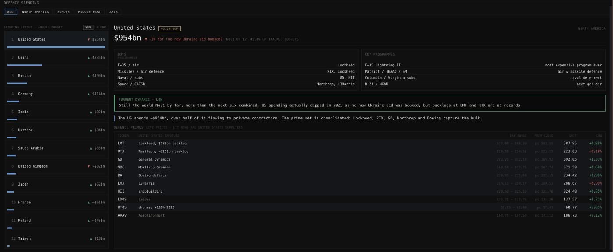Click LHX's -0.99% change value

[x=595, y=183]
